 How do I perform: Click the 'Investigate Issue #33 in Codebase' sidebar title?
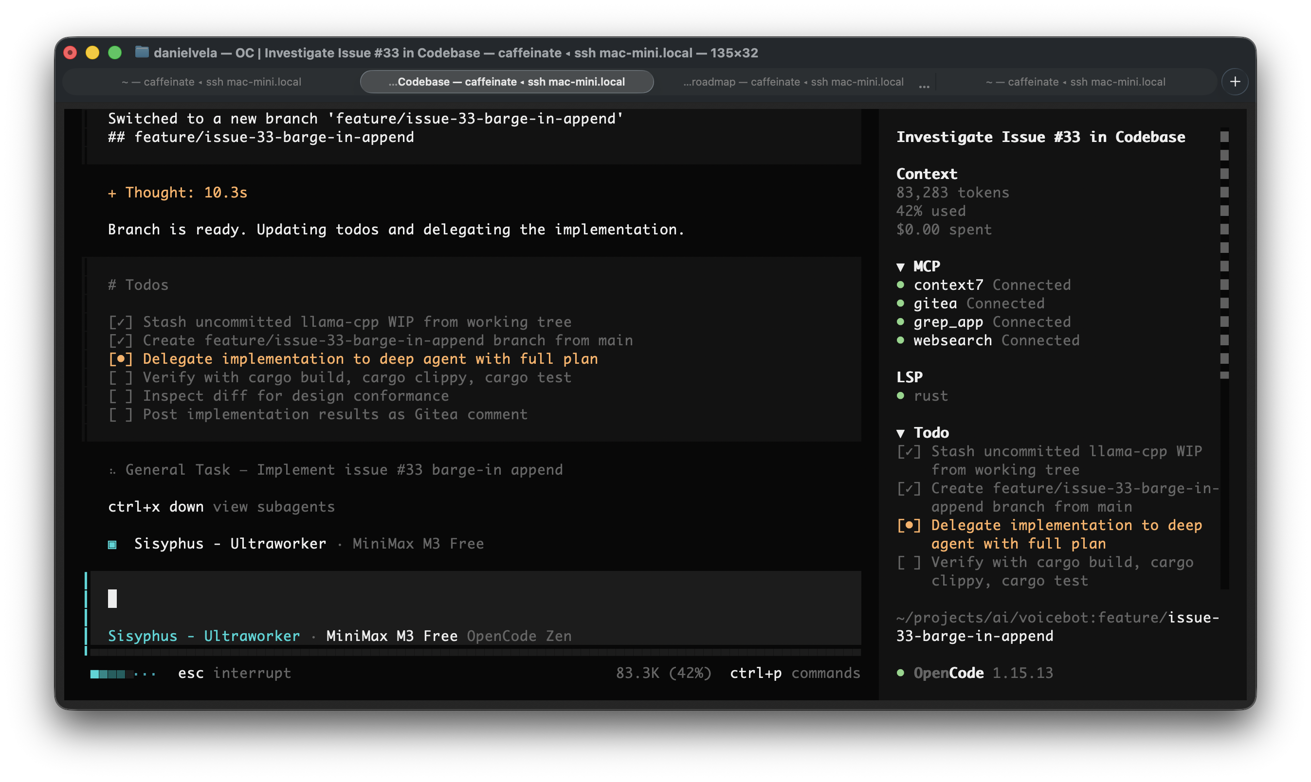pos(1040,137)
